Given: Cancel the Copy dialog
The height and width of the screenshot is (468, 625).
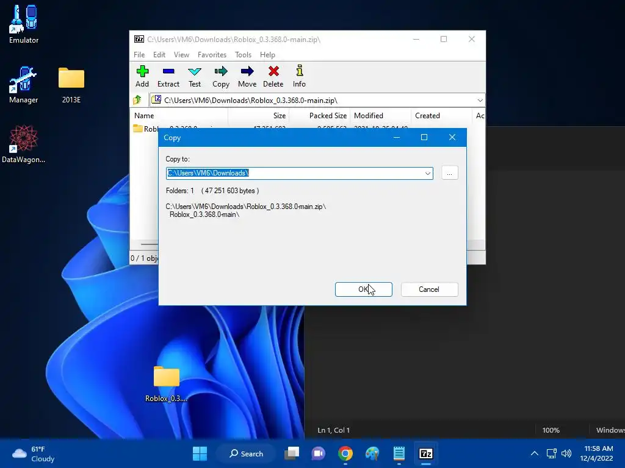Looking at the screenshot, I should tap(429, 289).
